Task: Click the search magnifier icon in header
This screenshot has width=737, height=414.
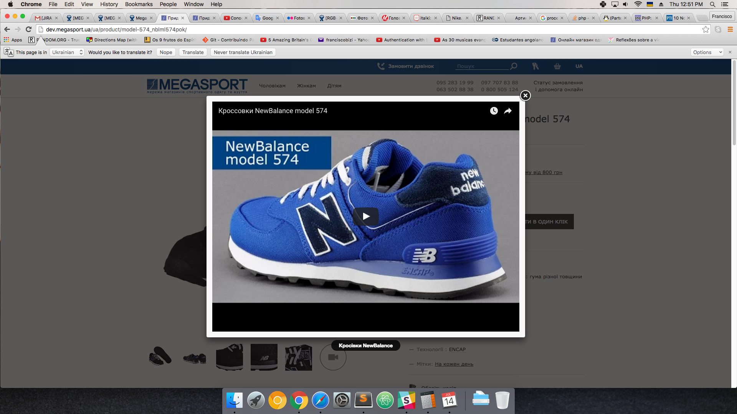Action: point(514,66)
